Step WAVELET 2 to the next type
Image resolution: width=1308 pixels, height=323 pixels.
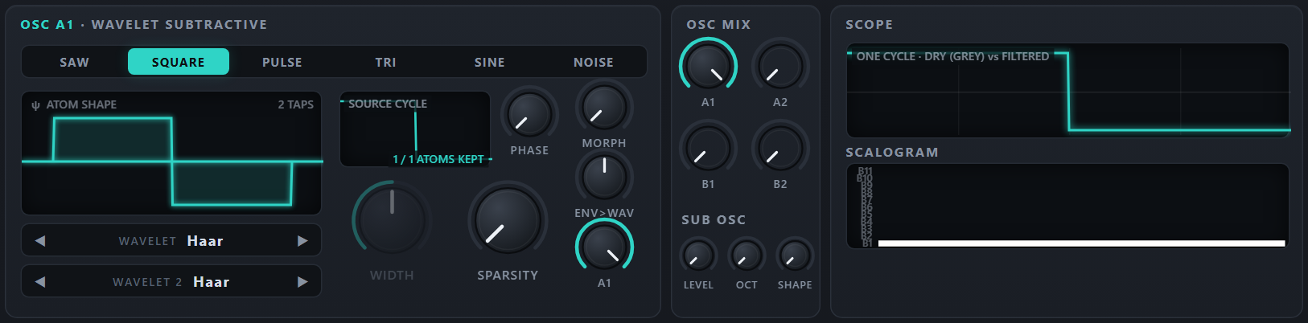pyautogui.click(x=302, y=281)
